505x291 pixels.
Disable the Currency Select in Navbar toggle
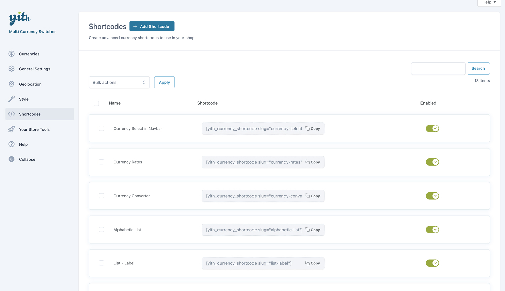(432, 128)
